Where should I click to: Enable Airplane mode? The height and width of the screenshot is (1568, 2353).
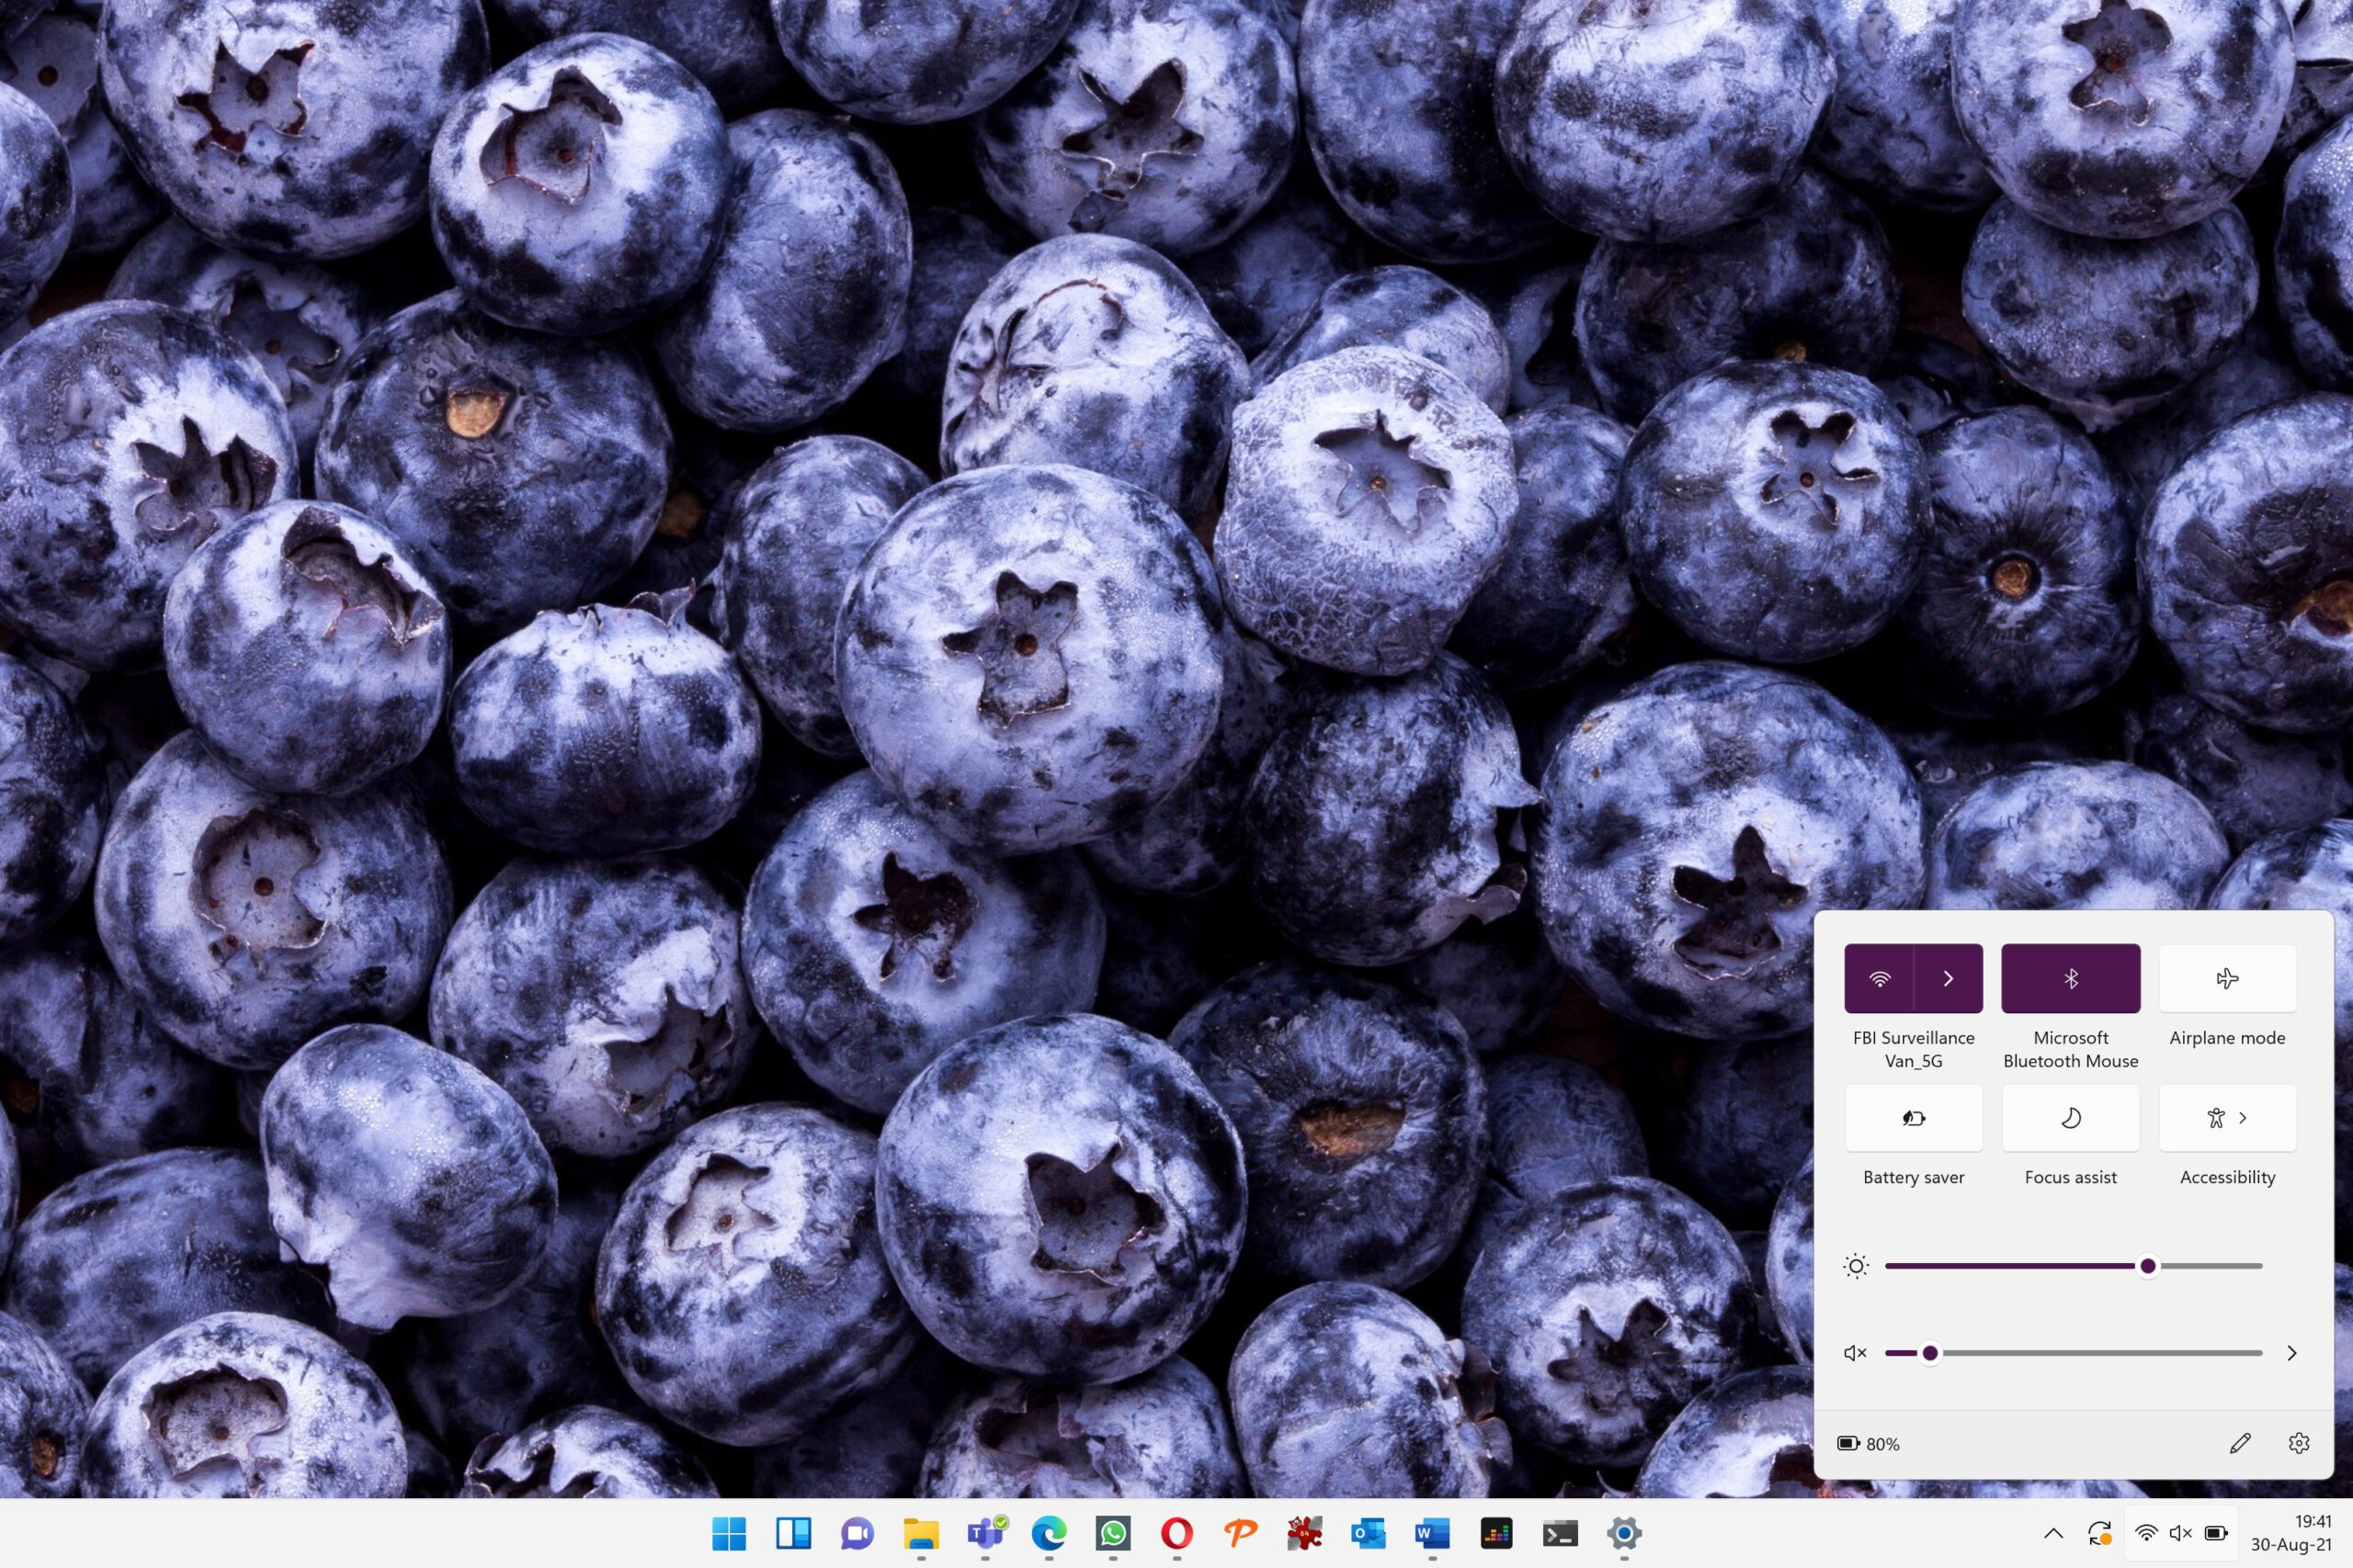[2227, 978]
